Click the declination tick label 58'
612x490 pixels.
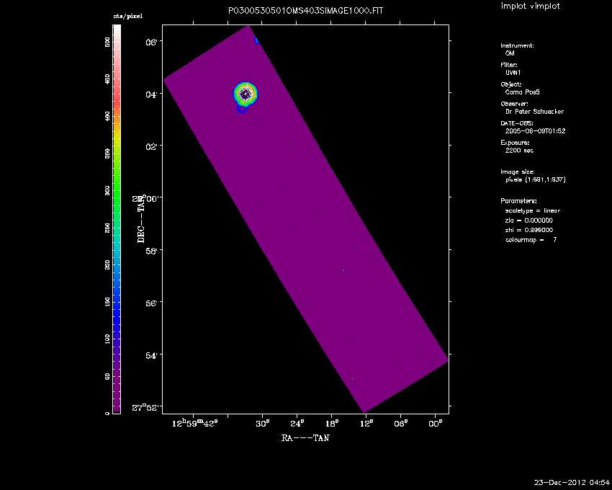click(151, 251)
